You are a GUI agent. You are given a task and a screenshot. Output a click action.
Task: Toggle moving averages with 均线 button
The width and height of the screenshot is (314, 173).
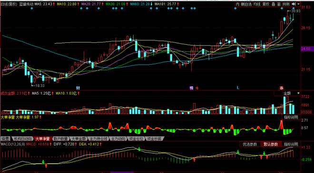pyautogui.click(x=257, y=4)
